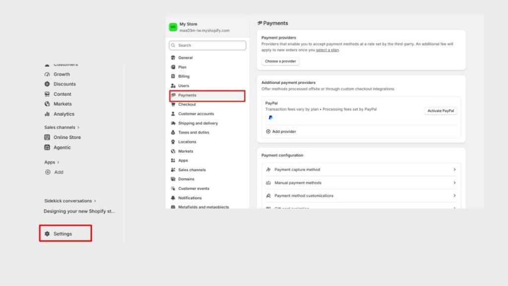Click the PayPal logo icon

(270, 118)
